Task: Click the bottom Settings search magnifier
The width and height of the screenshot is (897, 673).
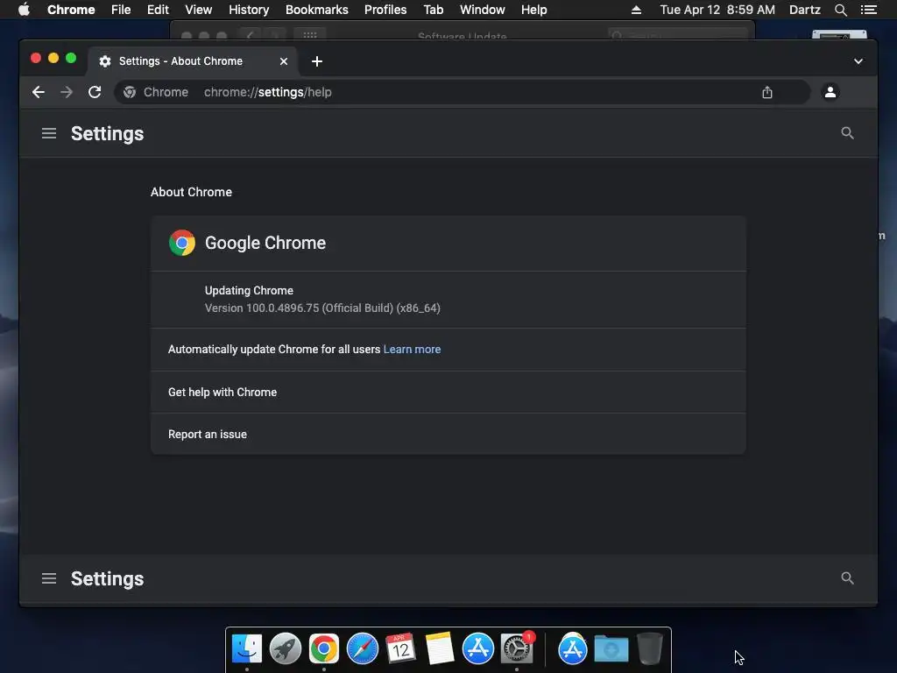Action: 847,578
